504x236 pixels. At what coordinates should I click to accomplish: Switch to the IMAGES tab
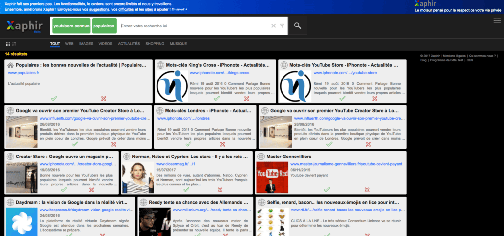pyautogui.click(x=86, y=44)
